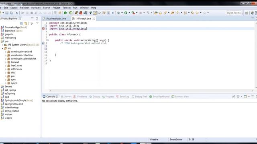The image size is (257, 144).
Task: Select the Servers project
Action: 8,86
